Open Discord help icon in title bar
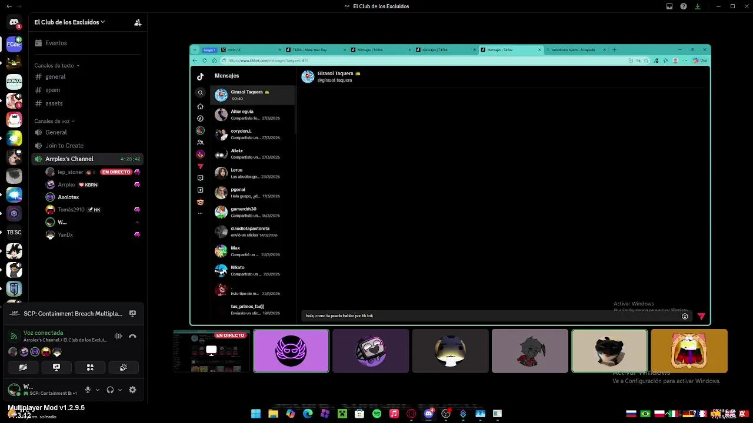The image size is (753, 423). pyautogui.click(x=684, y=6)
